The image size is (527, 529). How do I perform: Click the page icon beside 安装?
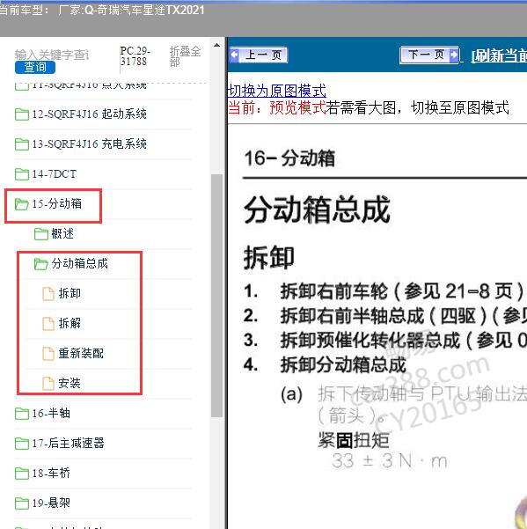[48, 384]
